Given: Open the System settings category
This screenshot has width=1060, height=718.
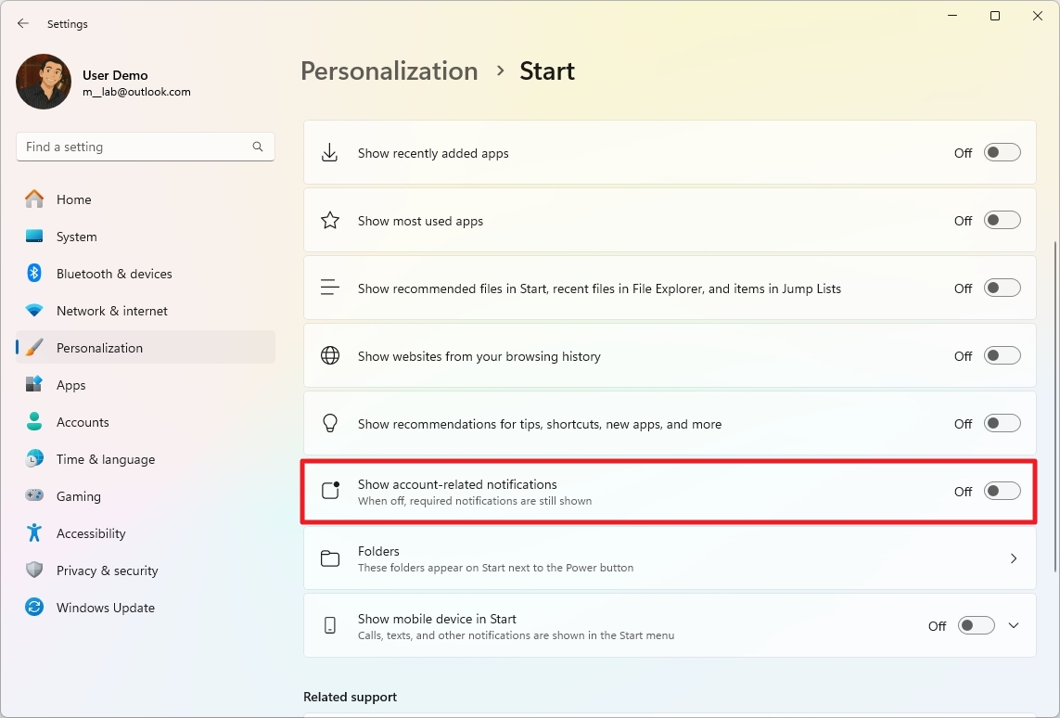Looking at the screenshot, I should [x=76, y=237].
